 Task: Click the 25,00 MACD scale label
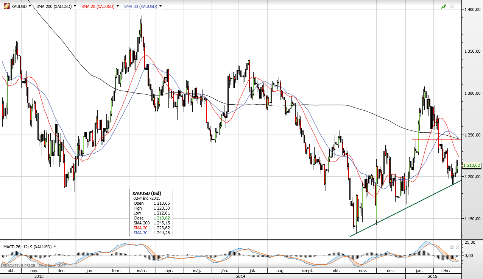click(469, 241)
